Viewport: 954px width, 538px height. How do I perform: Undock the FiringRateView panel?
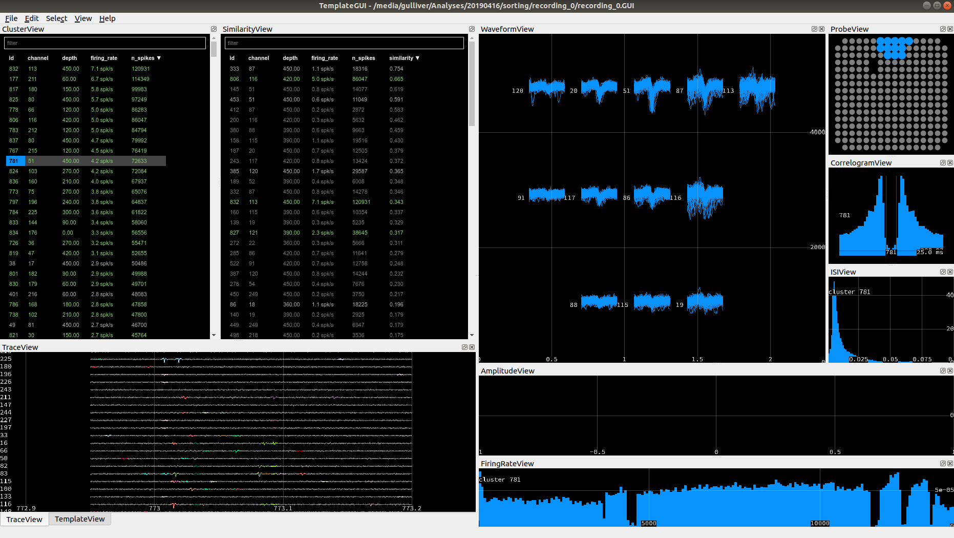(943, 463)
